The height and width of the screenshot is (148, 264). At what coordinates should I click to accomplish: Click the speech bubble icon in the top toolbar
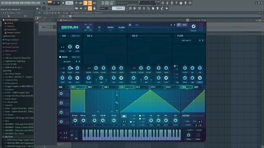pos(190,3)
